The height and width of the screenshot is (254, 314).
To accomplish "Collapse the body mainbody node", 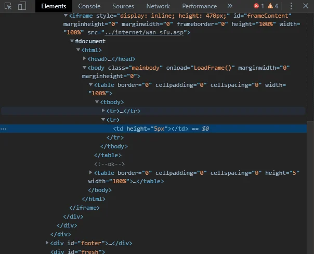I will [x=85, y=68].
